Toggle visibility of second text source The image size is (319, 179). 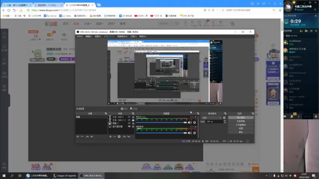[x=129, y=120]
